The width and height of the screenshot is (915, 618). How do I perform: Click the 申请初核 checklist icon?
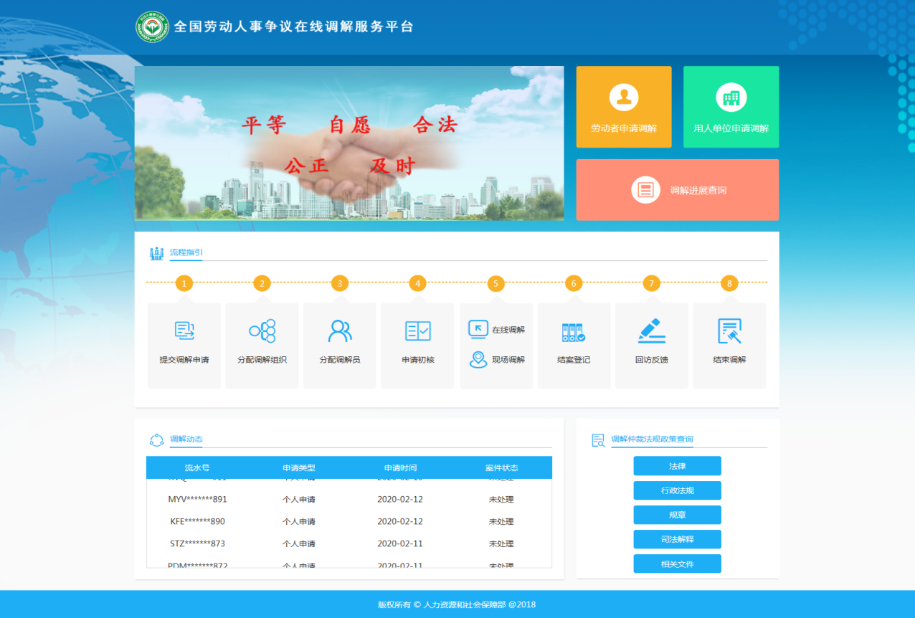point(417,331)
